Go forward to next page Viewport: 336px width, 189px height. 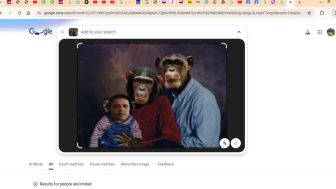(10, 13)
